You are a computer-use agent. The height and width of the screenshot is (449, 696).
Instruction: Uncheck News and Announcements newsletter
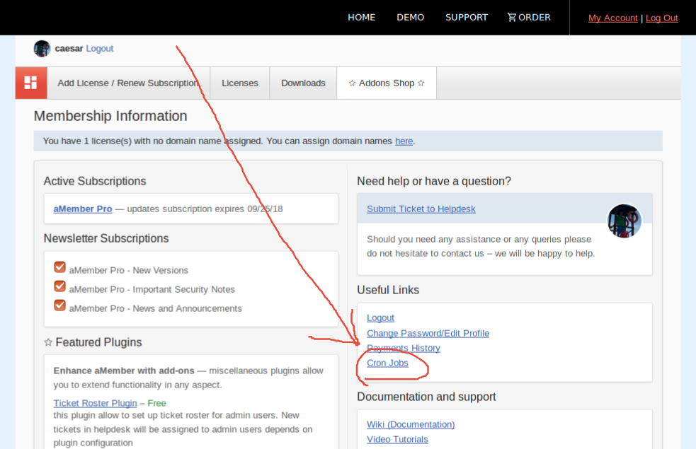tap(60, 305)
